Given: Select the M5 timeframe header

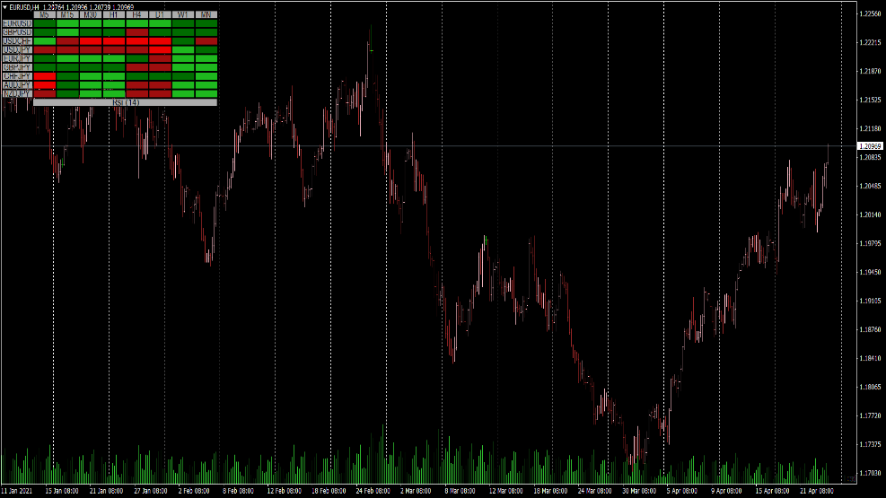Looking at the screenshot, I should coord(45,14).
